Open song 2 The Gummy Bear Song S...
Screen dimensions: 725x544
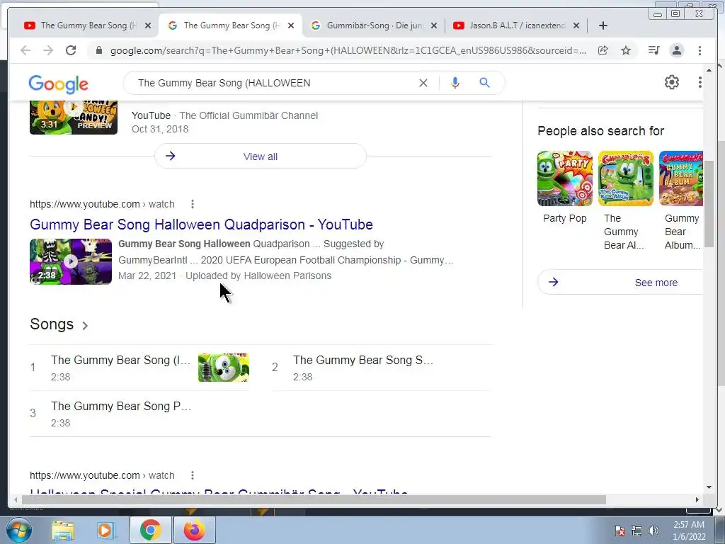(363, 361)
